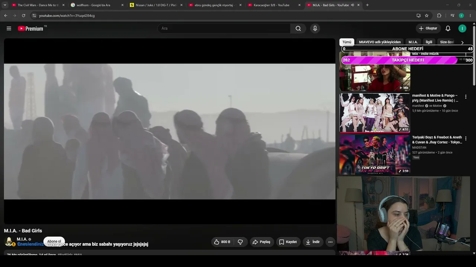Install app icon in the address bar
The image size is (476, 267).
click(x=418, y=16)
